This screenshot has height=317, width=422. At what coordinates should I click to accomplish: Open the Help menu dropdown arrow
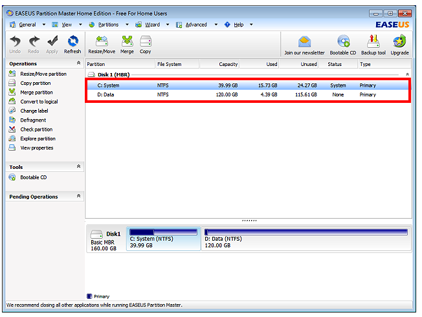[x=251, y=25]
